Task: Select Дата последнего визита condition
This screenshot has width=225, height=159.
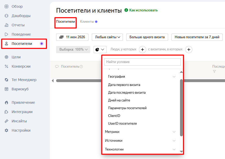Action: coord(127,93)
